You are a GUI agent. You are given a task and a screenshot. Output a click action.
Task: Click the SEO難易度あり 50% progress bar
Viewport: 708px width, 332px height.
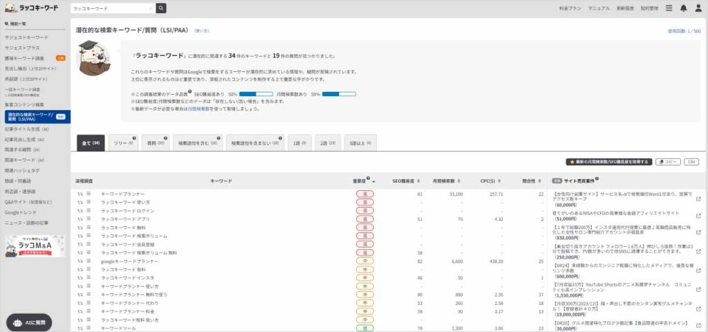tap(256, 94)
